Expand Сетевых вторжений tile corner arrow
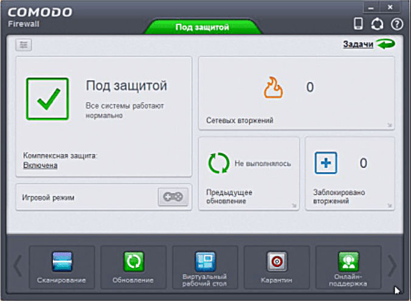The image size is (411, 301). [389, 125]
